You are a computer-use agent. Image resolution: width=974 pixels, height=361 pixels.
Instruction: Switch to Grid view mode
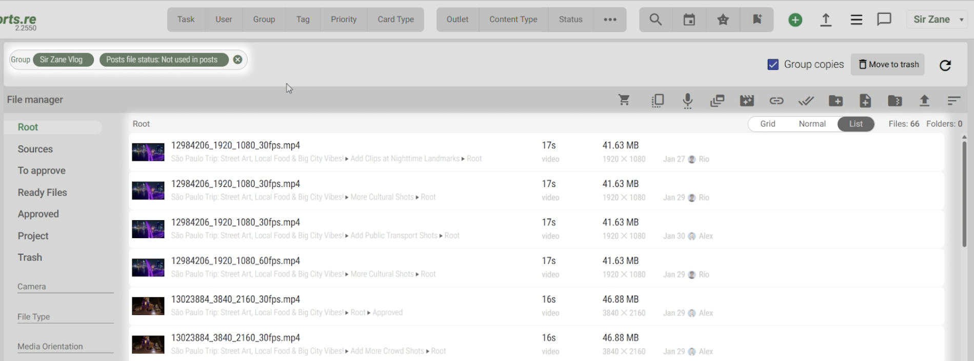coord(767,124)
